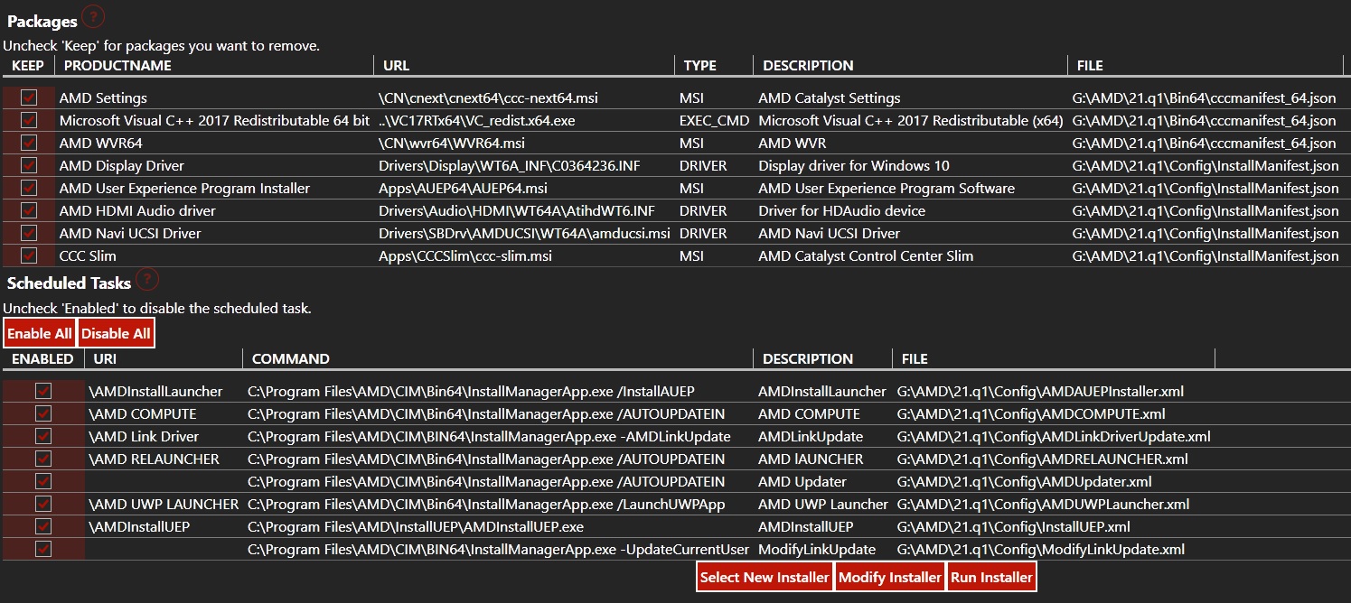1351x603 pixels.
Task: Uncheck Keep for AMD Display Driver
Action: tap(29, 165)
